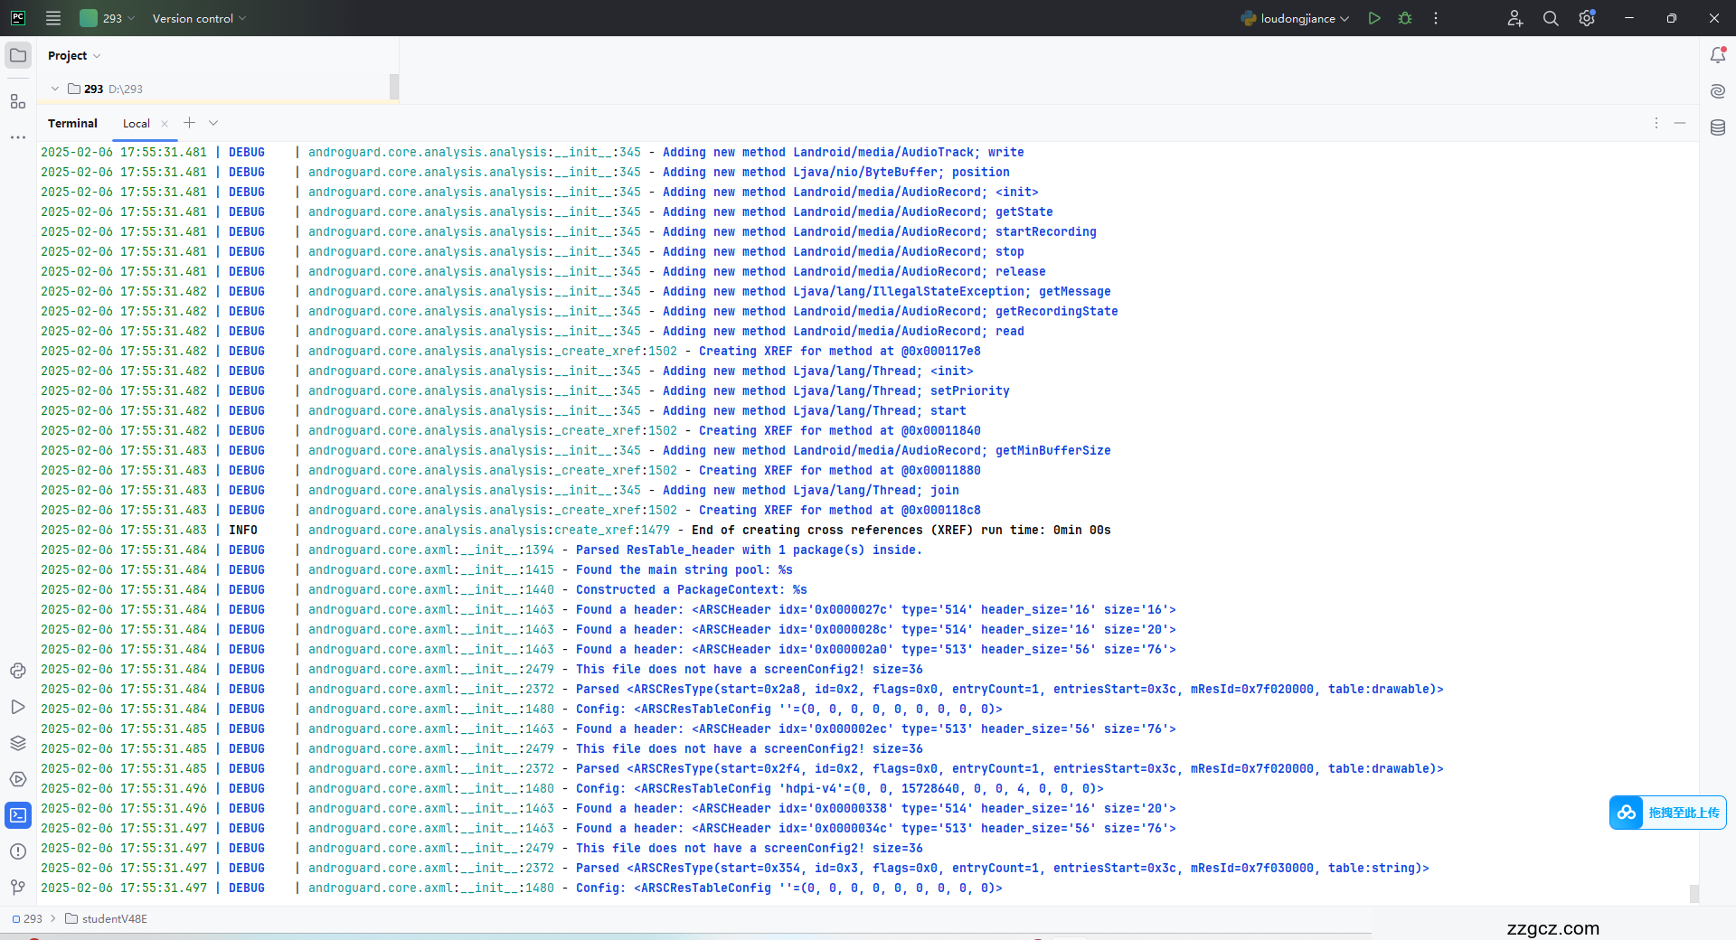Select the Local terminal tab
Viewport: 1736px width, 940px height.
pos(137,124)
